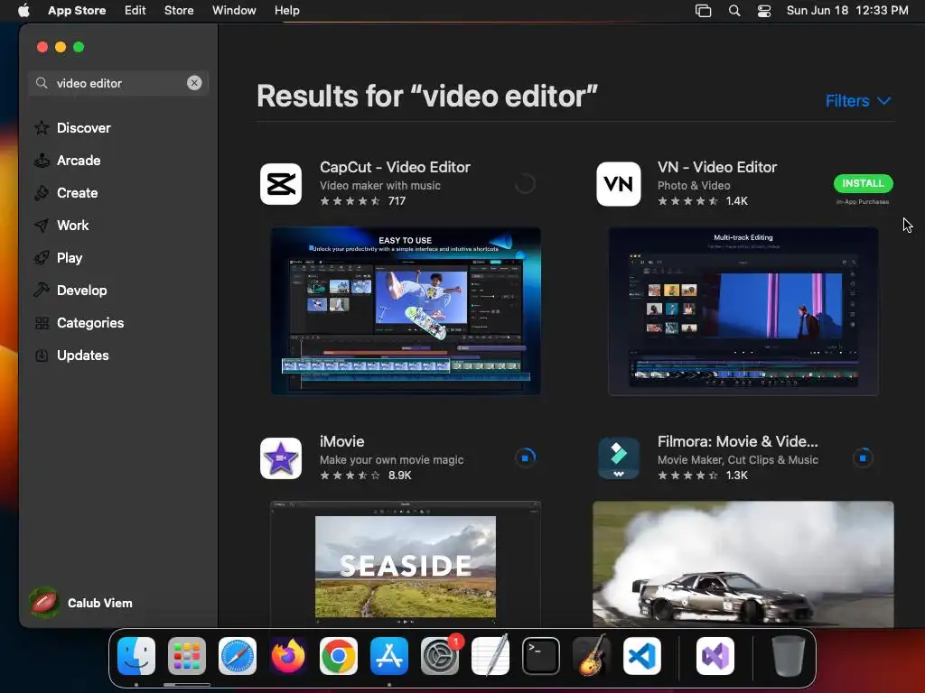The image size is (925, 693).
Task: Open Terminal from the Dock
Action: point(541,656)
